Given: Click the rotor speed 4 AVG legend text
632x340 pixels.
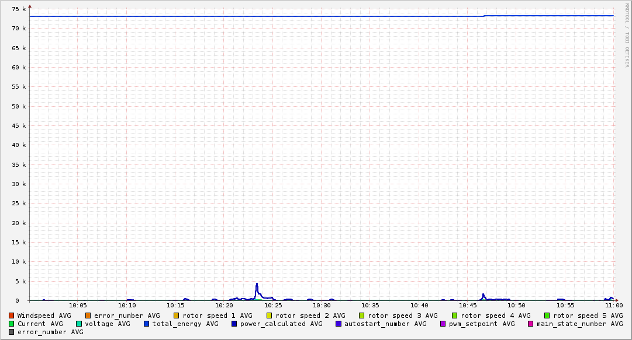Looking at the screenshot, I should click(x=495, y=316).
